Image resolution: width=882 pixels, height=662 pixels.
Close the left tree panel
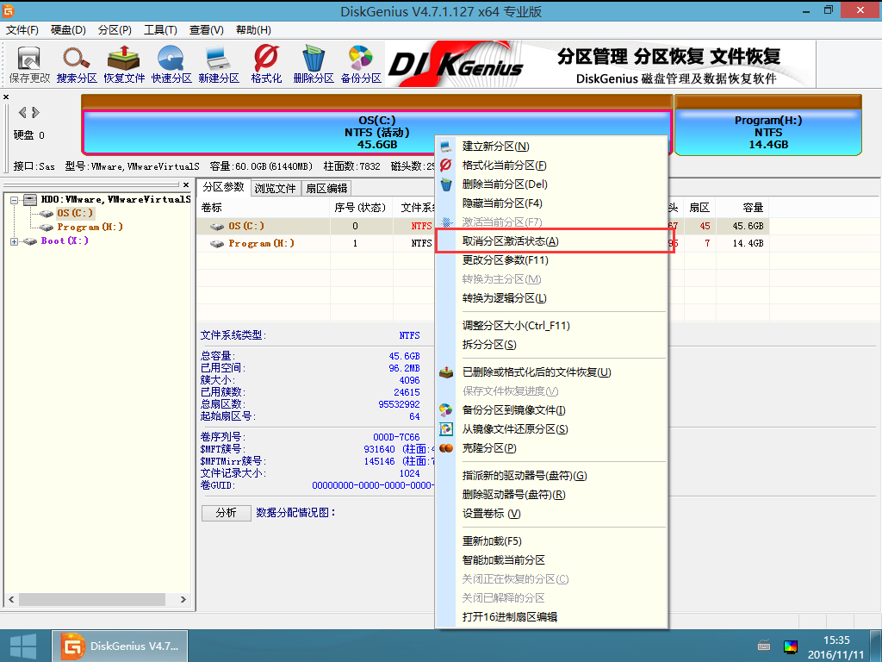tap(186, 184)
